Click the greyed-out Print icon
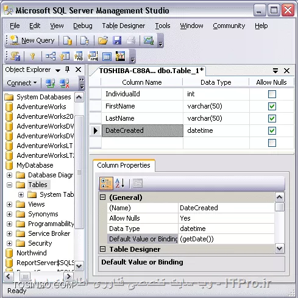 (131, 40)
